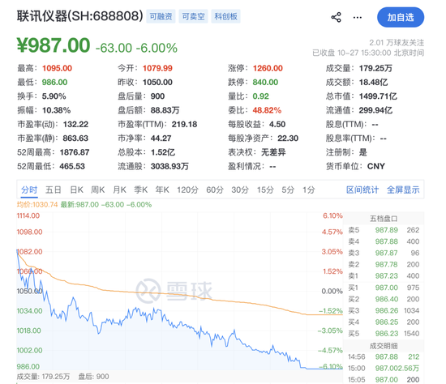Click the 盘后: 900 label below chart

point(93,377)
